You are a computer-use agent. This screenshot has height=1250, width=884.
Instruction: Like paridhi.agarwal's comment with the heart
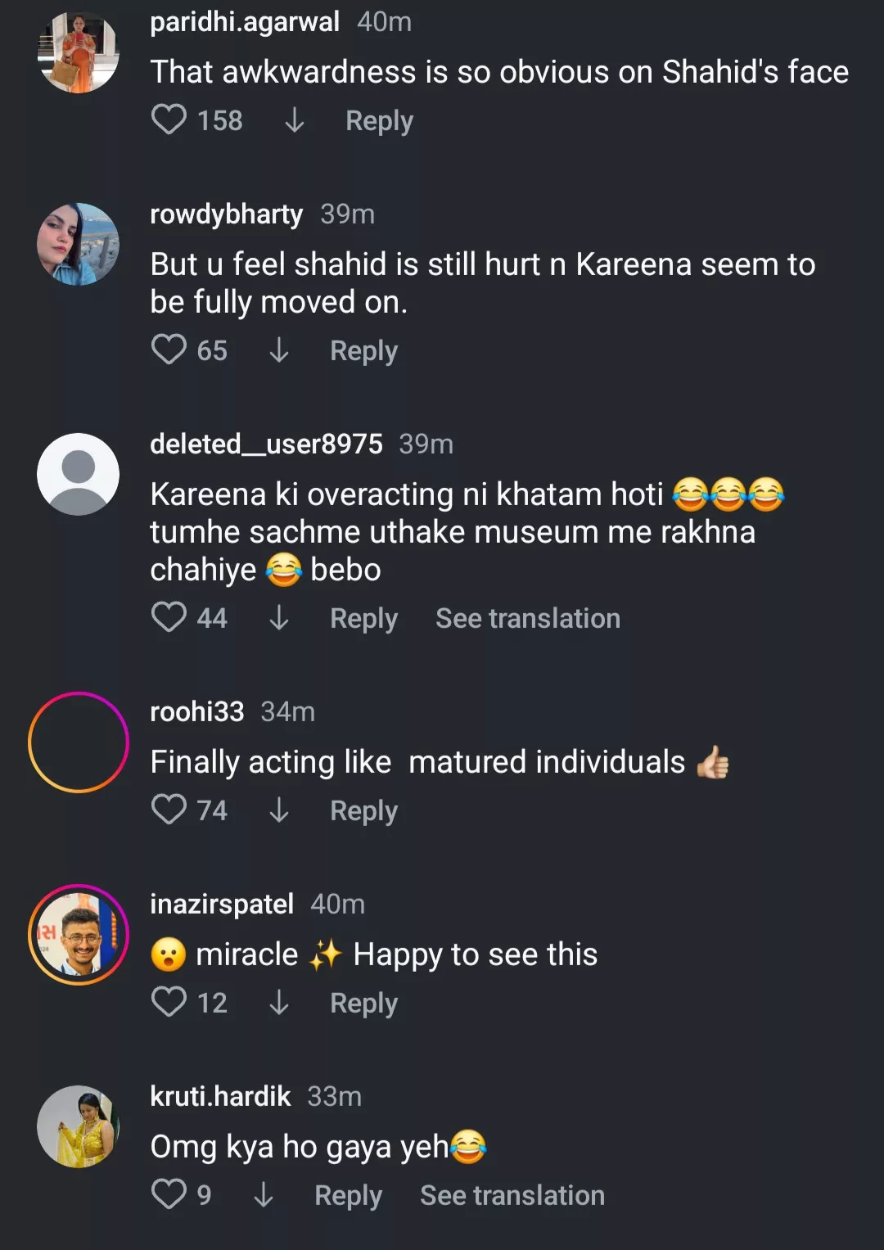coord(169,120)
